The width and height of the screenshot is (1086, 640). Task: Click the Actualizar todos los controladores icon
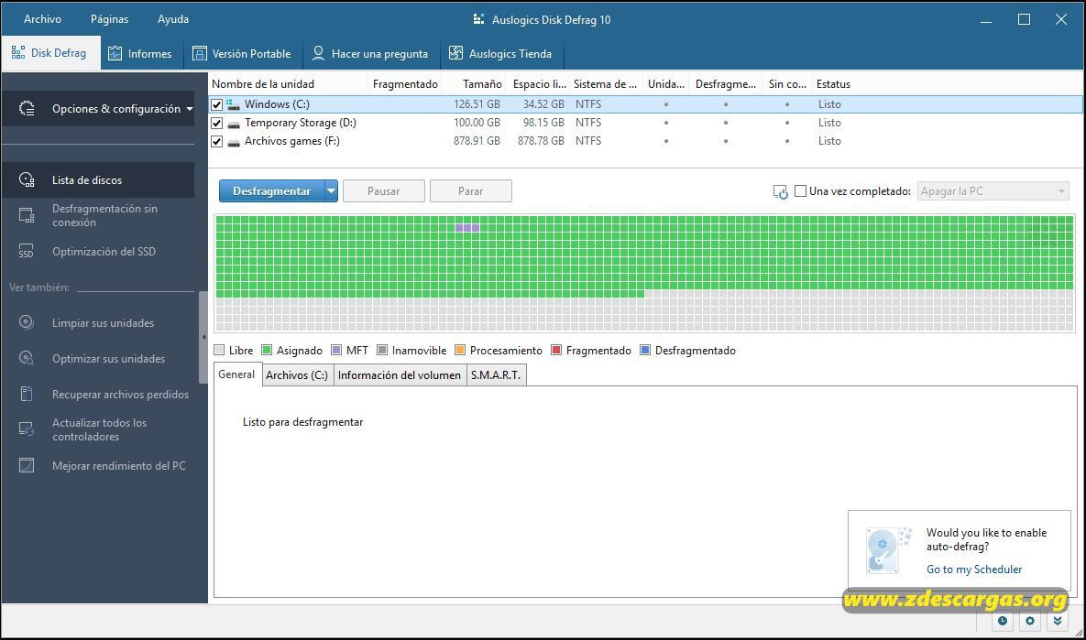coord(27,429)
